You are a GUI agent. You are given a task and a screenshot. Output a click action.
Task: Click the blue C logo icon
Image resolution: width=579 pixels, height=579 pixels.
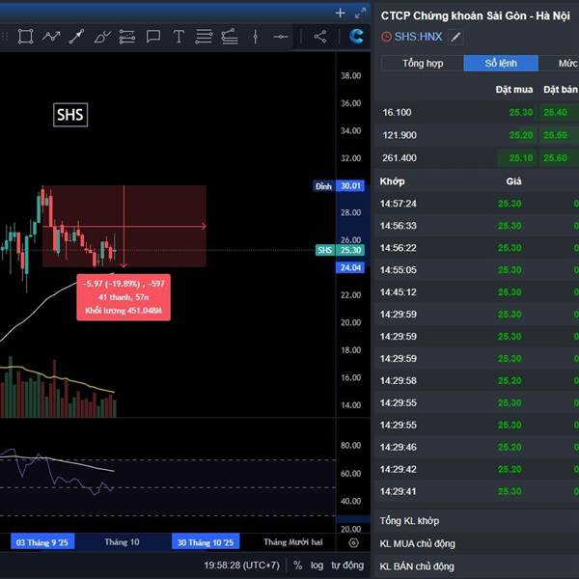[356, 37]
